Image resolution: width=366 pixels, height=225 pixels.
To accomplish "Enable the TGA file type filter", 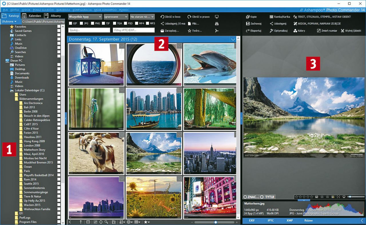I will click(x=115, y=23).
